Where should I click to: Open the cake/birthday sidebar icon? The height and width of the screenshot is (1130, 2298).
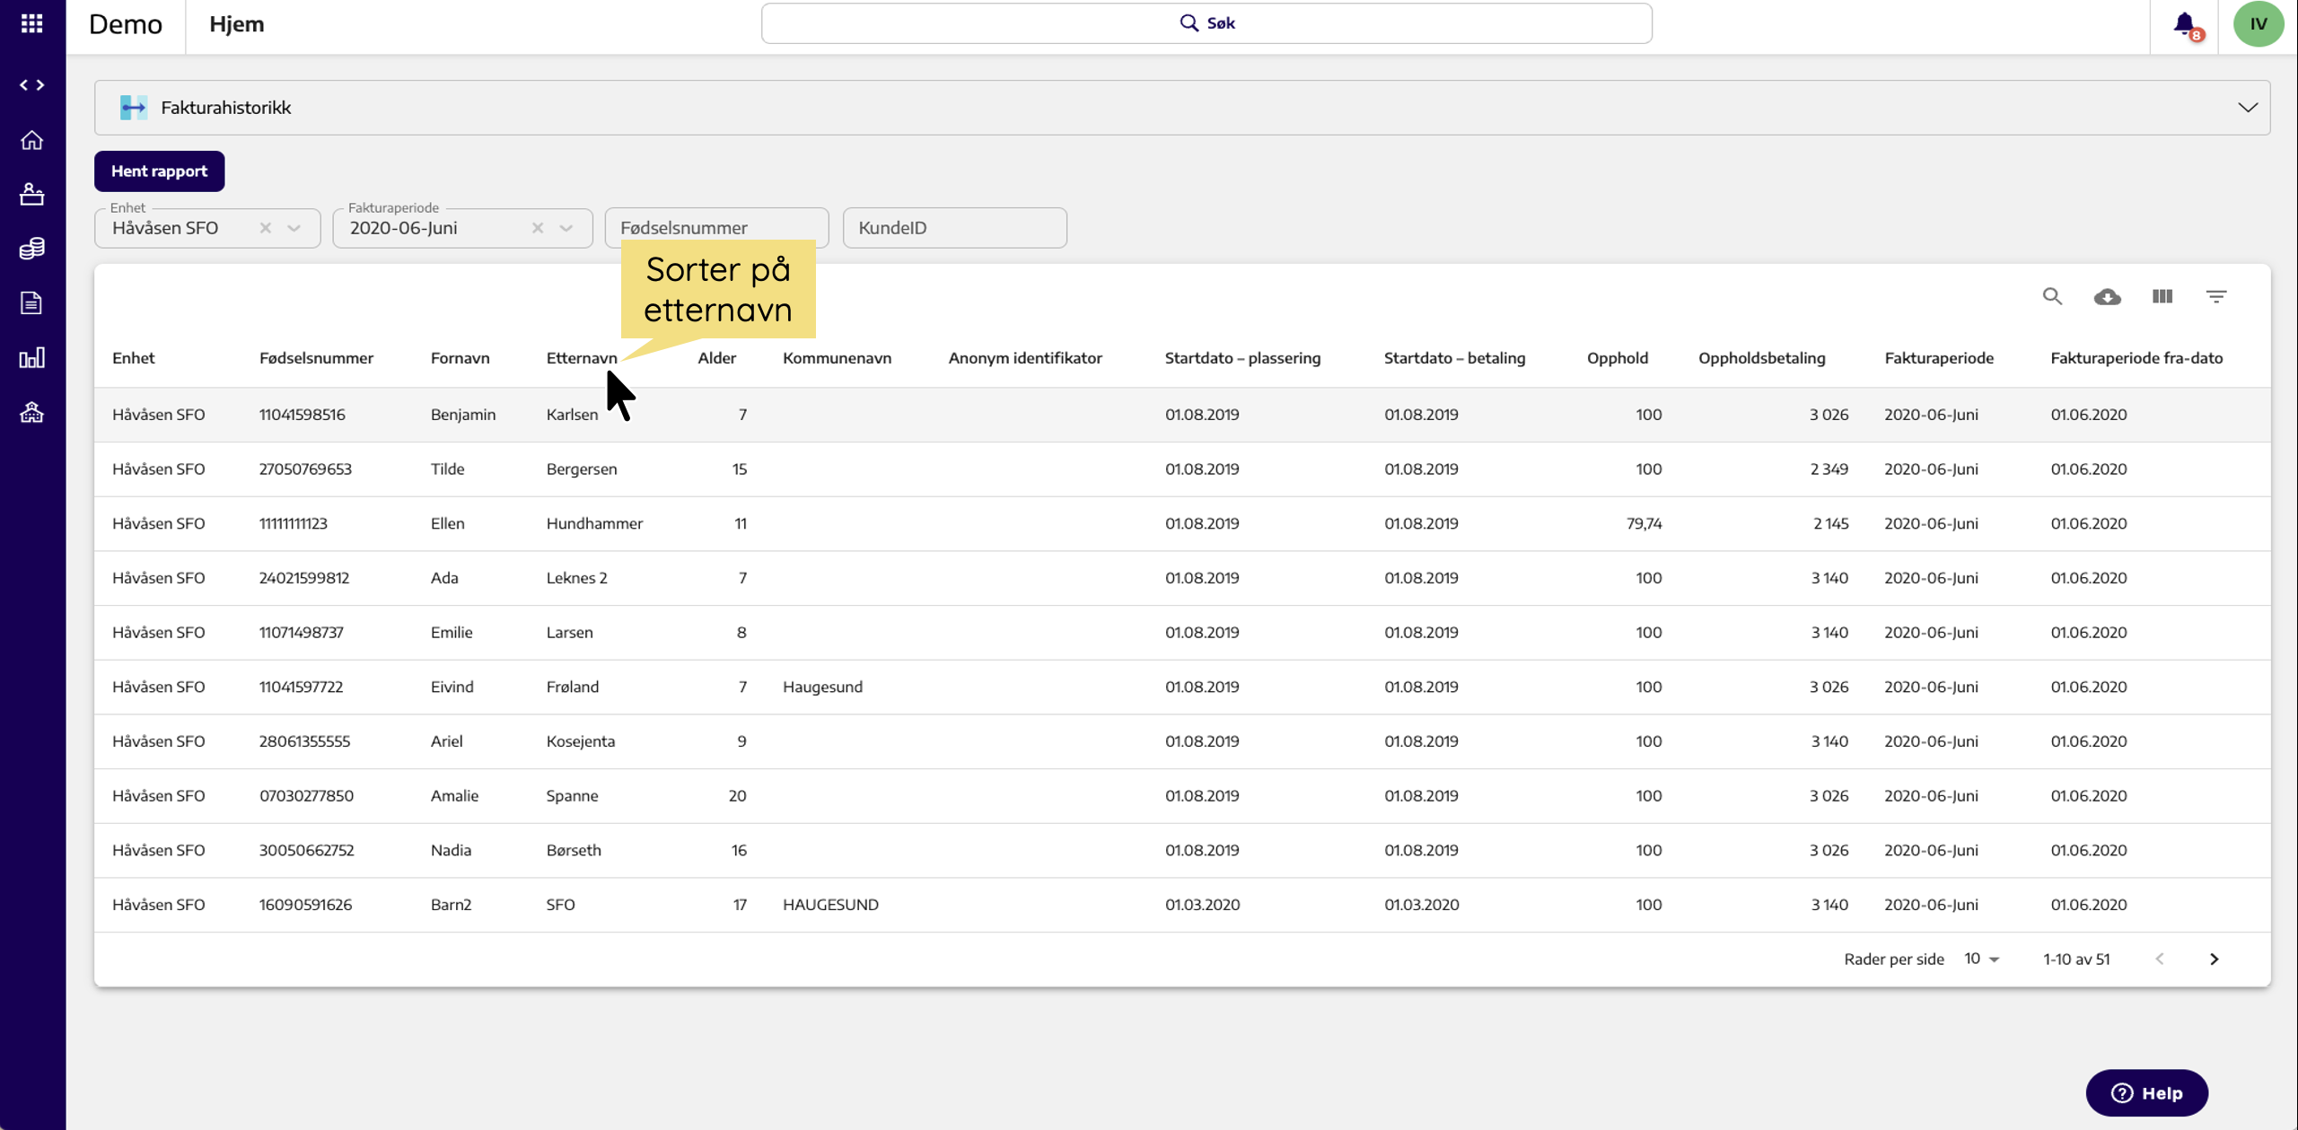(31, 194)
